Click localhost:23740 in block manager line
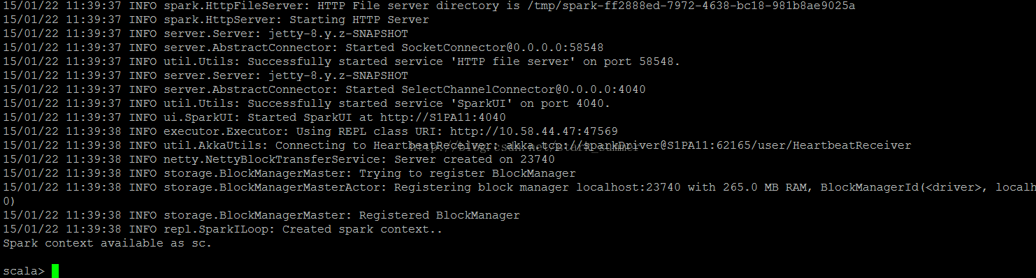This screenshot has height=278, width=1036. (628, 187)
